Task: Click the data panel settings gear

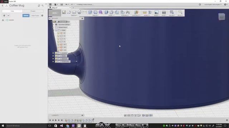Action: (x=42, y=16)
